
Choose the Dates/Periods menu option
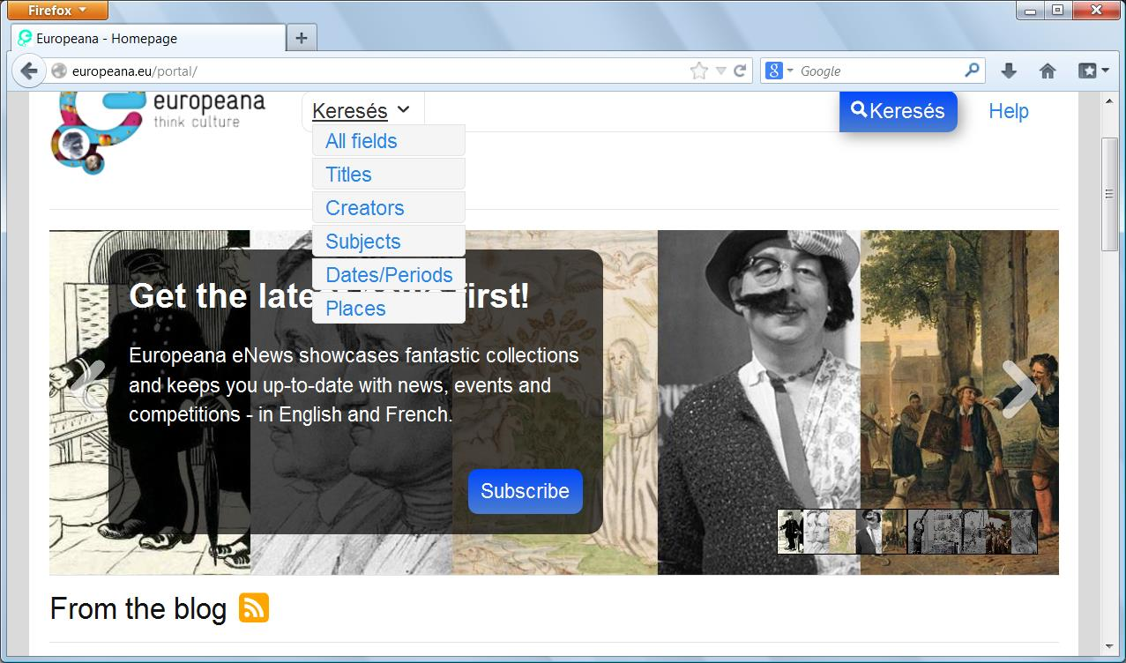[x=388, y=275]
